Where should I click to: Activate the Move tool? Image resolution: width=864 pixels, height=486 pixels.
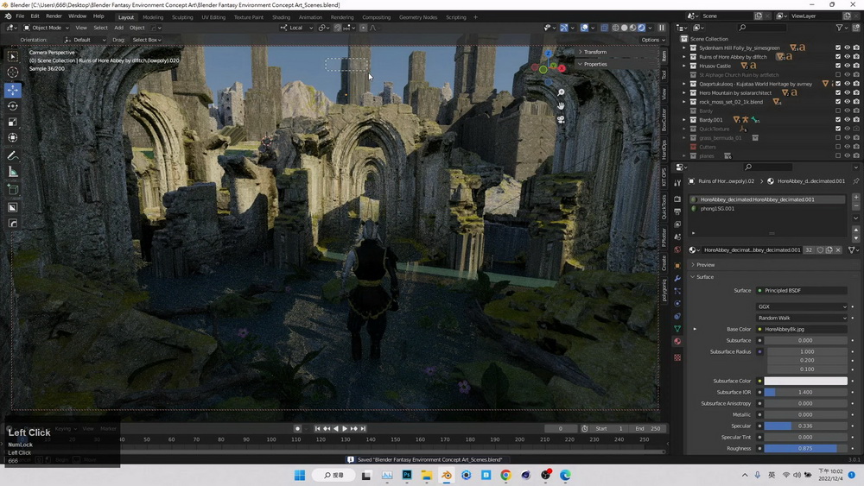tap(13, 90)
